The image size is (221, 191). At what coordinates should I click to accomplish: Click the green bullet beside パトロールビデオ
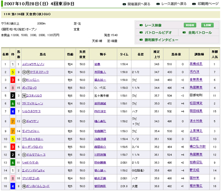(141, 33)
